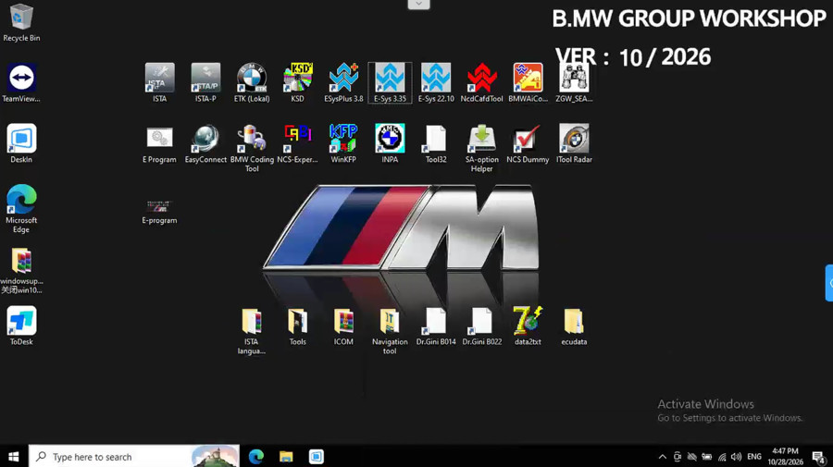Open the volume control in tray
This screenshot has width=833, height=467.
(737, 457)
